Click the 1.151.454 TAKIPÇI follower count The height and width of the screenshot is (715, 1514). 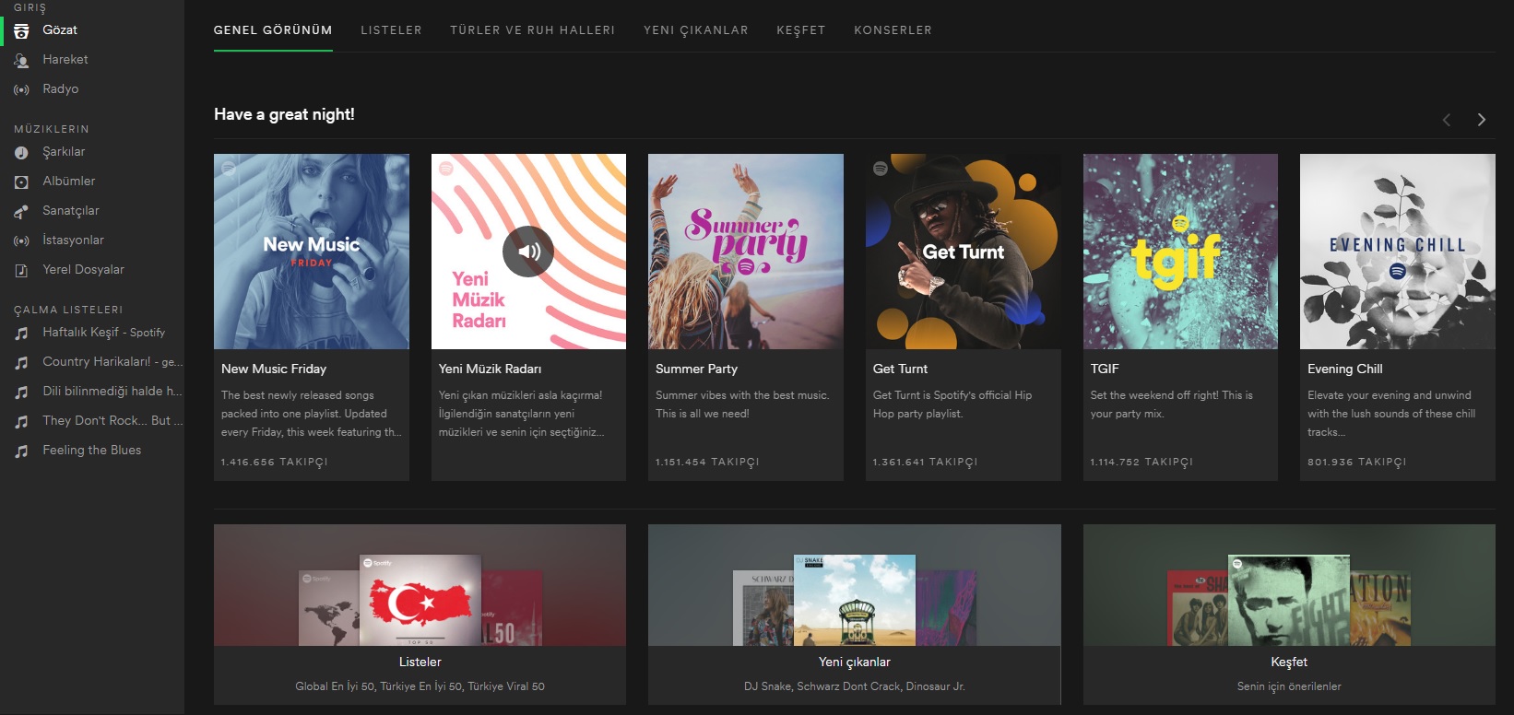[707, 462]
